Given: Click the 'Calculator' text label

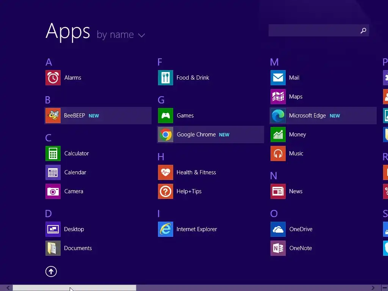Looking at the screenshot, I should tap(77, 153).
